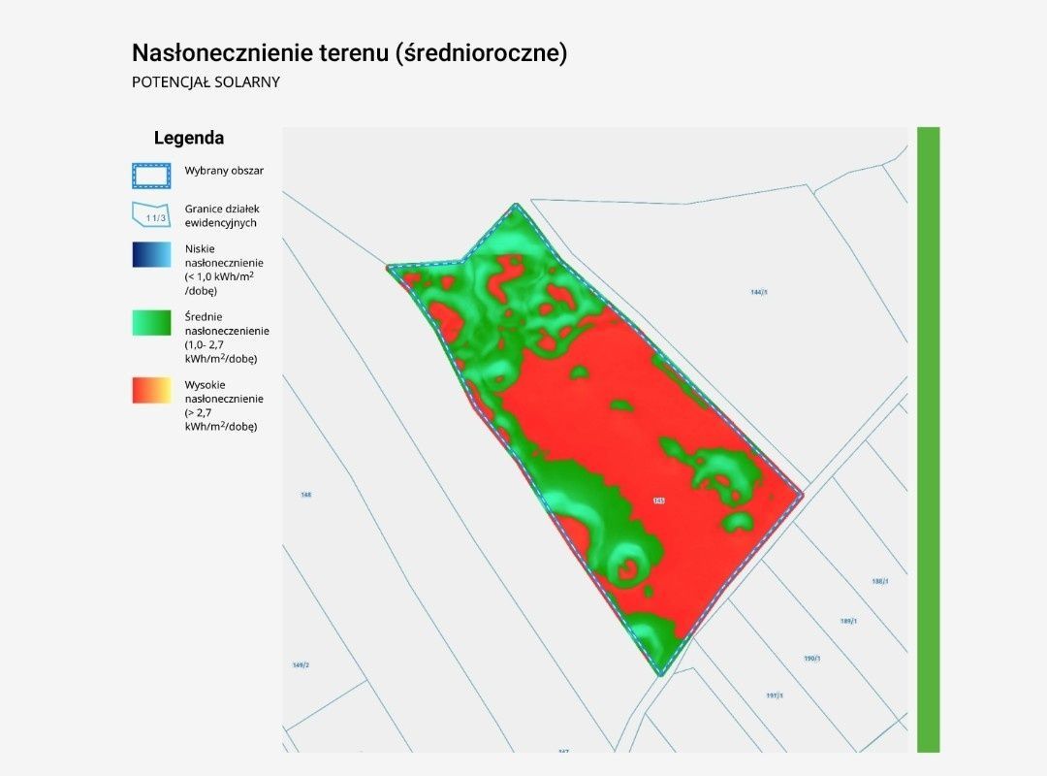Click the blue Niskie nasłonecznienie gradient swatch
Image resolution: width=1047 pixels, height=776 pixels.
click(151, 255)
